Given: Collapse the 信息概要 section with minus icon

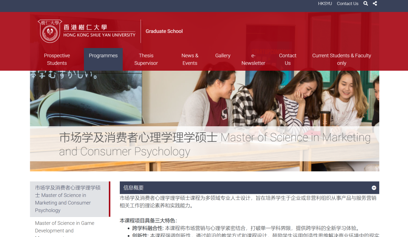Looking at the screenshot, I should pos(374,188).
